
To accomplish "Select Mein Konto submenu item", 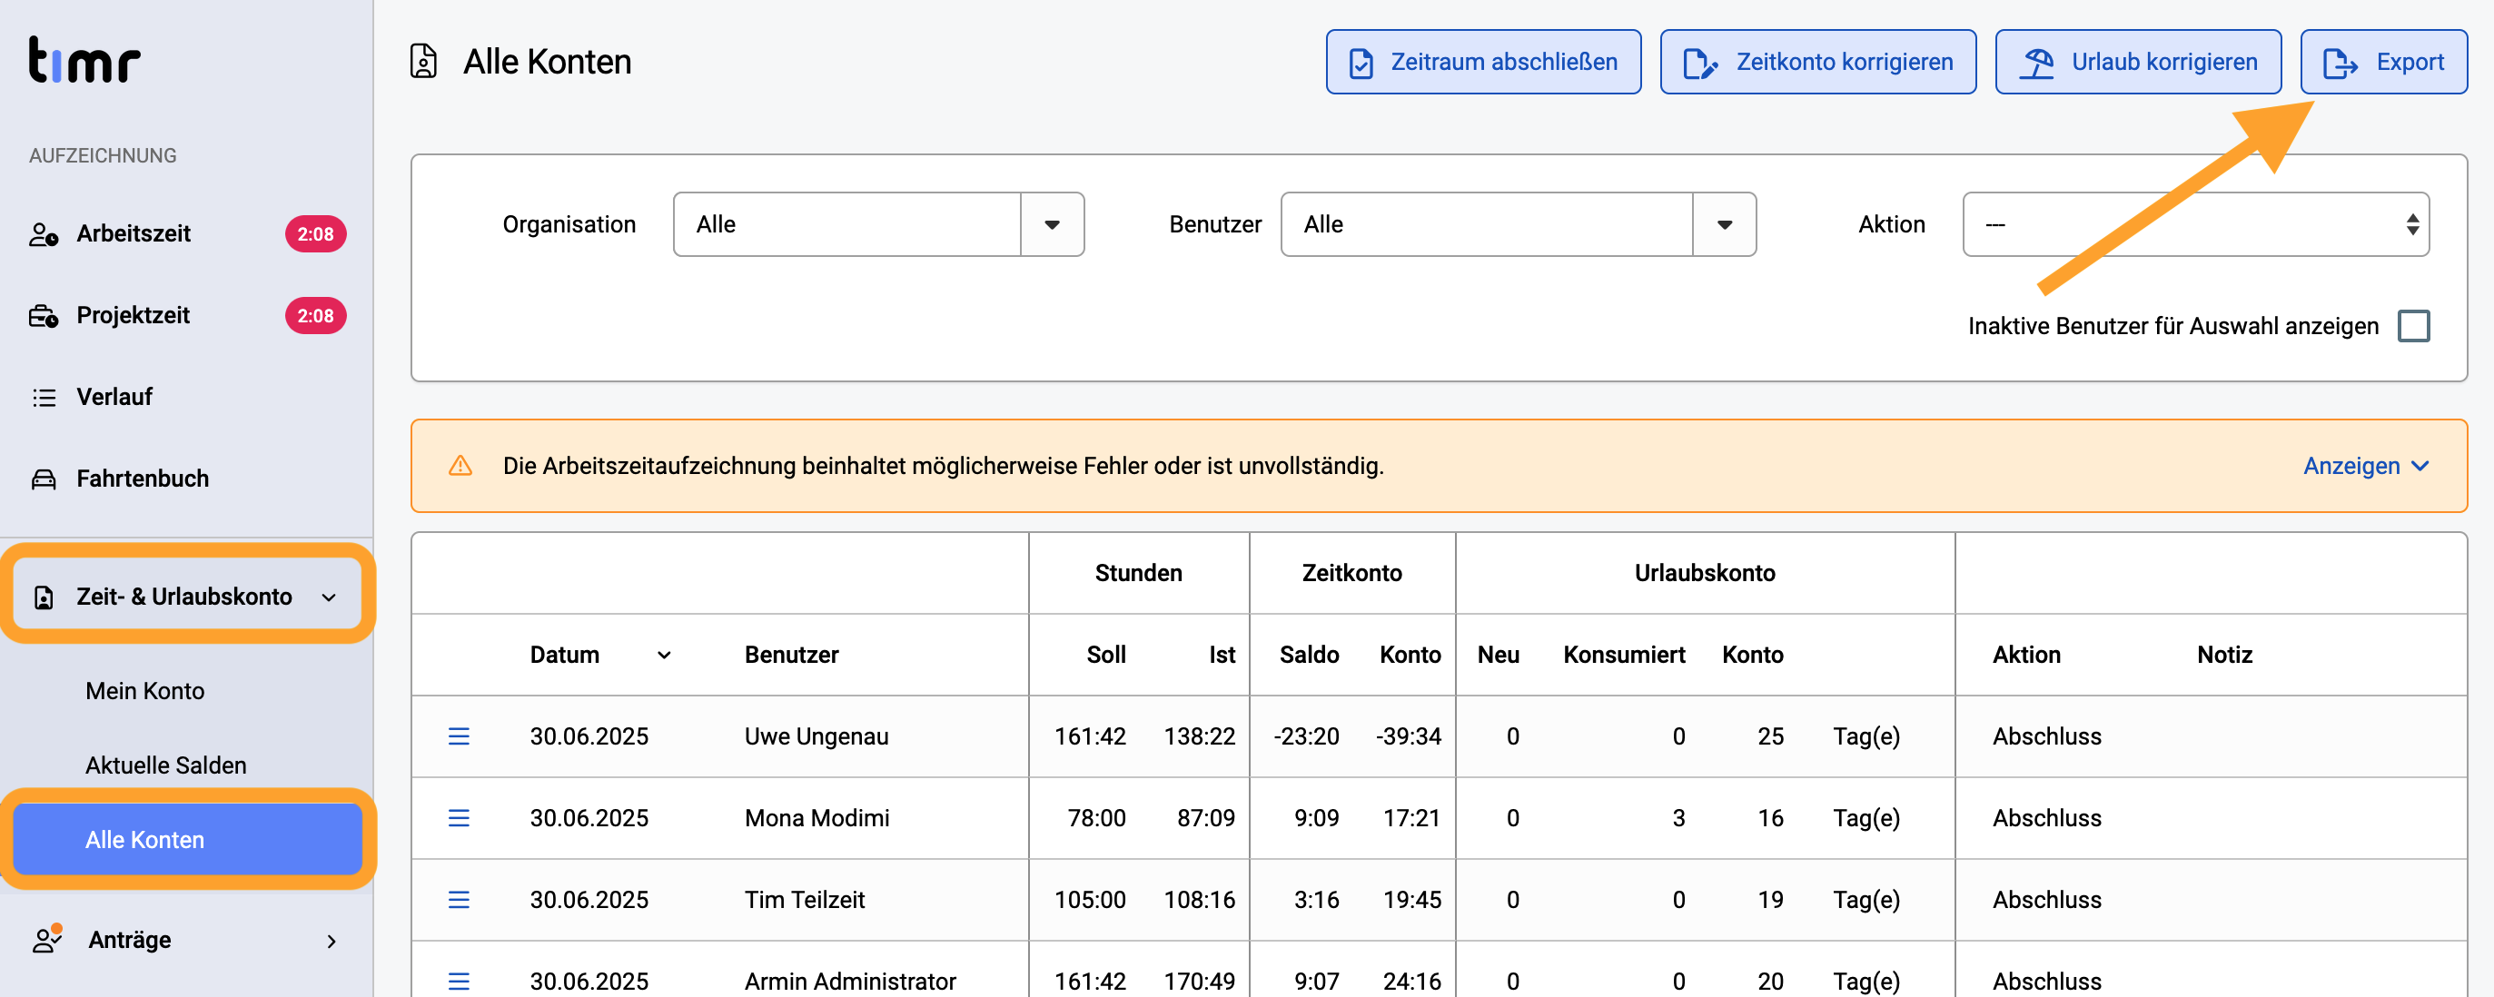I will pos(145,691).
